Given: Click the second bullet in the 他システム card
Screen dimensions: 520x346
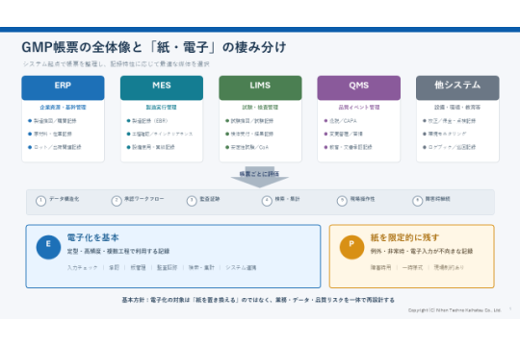Looking at the screenshot, I should (x=447, y=134).
